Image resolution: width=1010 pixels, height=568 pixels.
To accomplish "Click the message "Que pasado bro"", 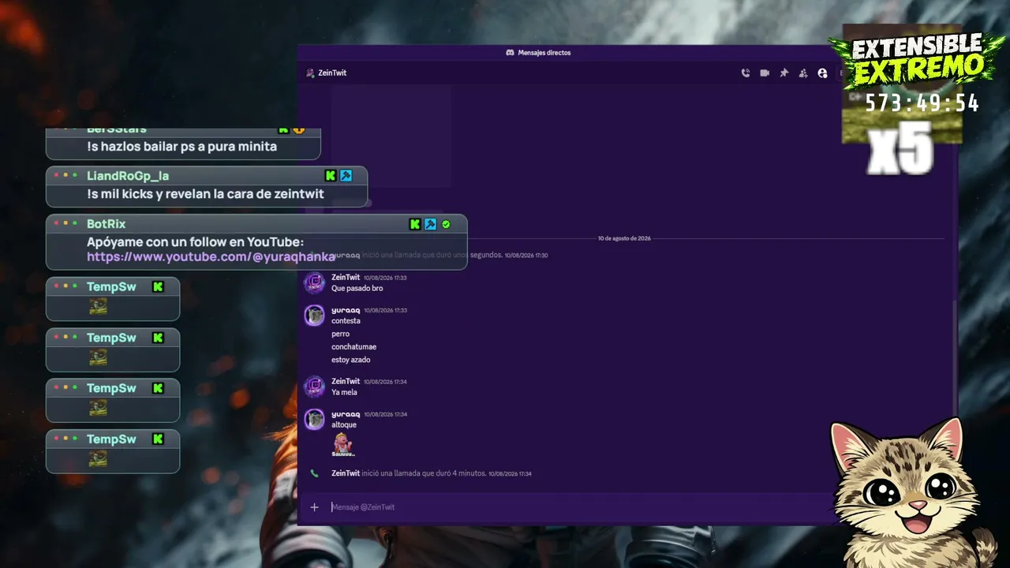I will click(357, 289).
